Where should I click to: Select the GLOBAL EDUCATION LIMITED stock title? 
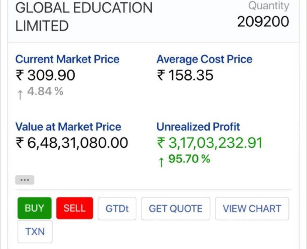click(84, 17)
